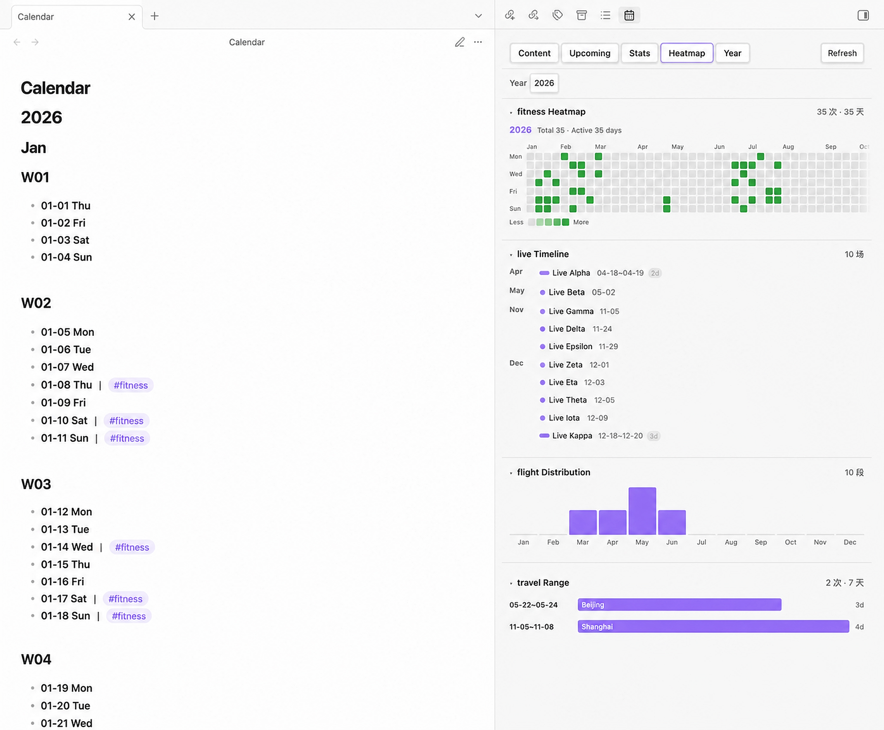Open a new tab with plus

click(x=155, y=16)
